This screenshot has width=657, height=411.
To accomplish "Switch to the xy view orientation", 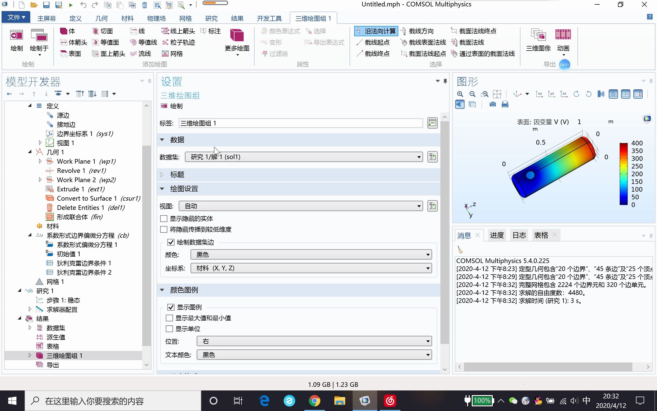I will click(539, 94).
